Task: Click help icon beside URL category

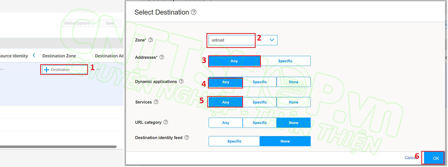Action: click(x=165, y=122)
